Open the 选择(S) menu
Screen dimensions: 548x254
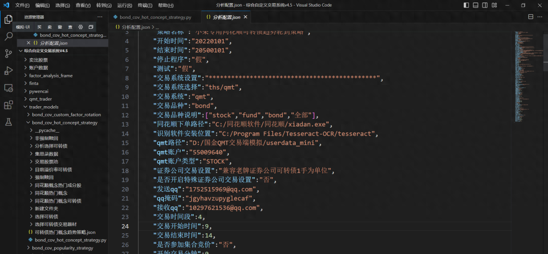62,5
